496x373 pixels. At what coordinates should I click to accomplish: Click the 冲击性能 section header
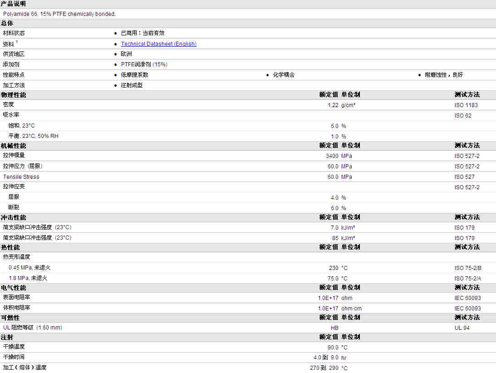(x=14, y=217)
